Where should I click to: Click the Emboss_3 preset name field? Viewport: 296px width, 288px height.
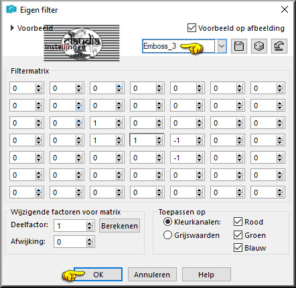pos(179,46)
